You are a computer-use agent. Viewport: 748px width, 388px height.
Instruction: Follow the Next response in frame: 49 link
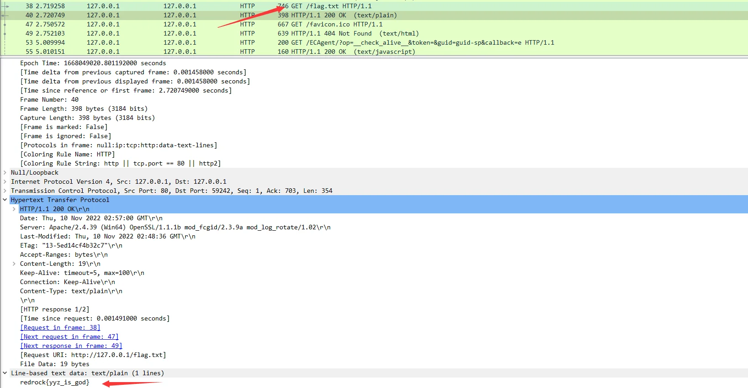click(71, 346)
